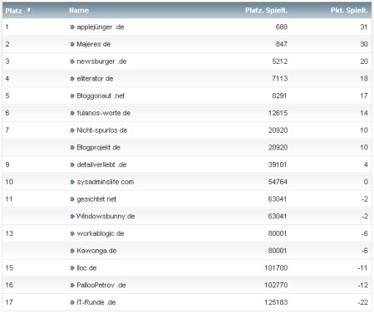Click the arrow icon before Nicht-spurlos de

point(72,130)
